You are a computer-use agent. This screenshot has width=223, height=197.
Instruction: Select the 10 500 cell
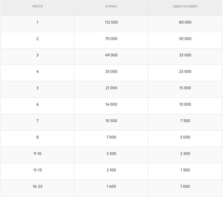[111, 121]
